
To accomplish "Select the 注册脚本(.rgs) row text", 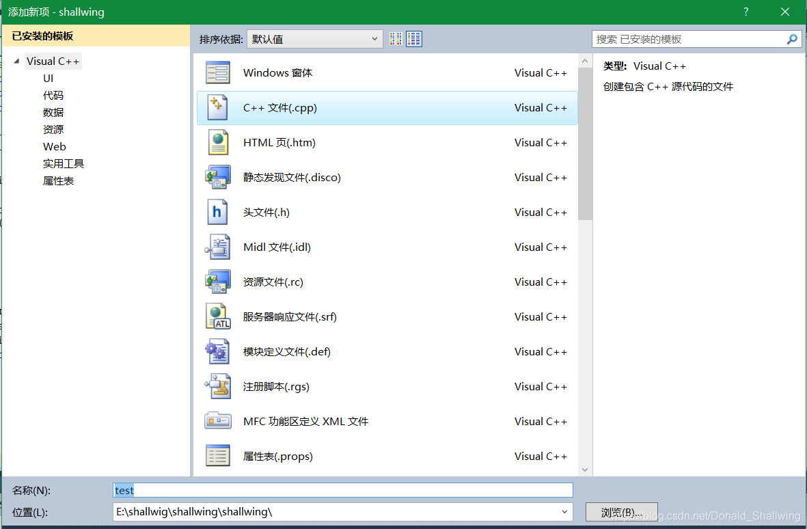I will (276, 386).
